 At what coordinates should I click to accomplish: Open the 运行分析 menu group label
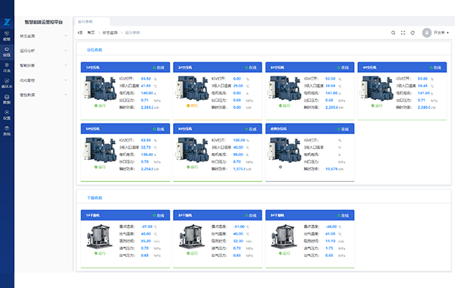[27, 51]
